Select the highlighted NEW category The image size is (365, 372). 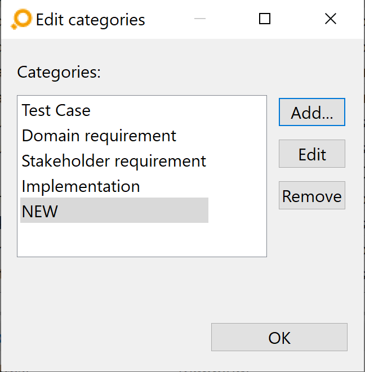coord(114,210)
